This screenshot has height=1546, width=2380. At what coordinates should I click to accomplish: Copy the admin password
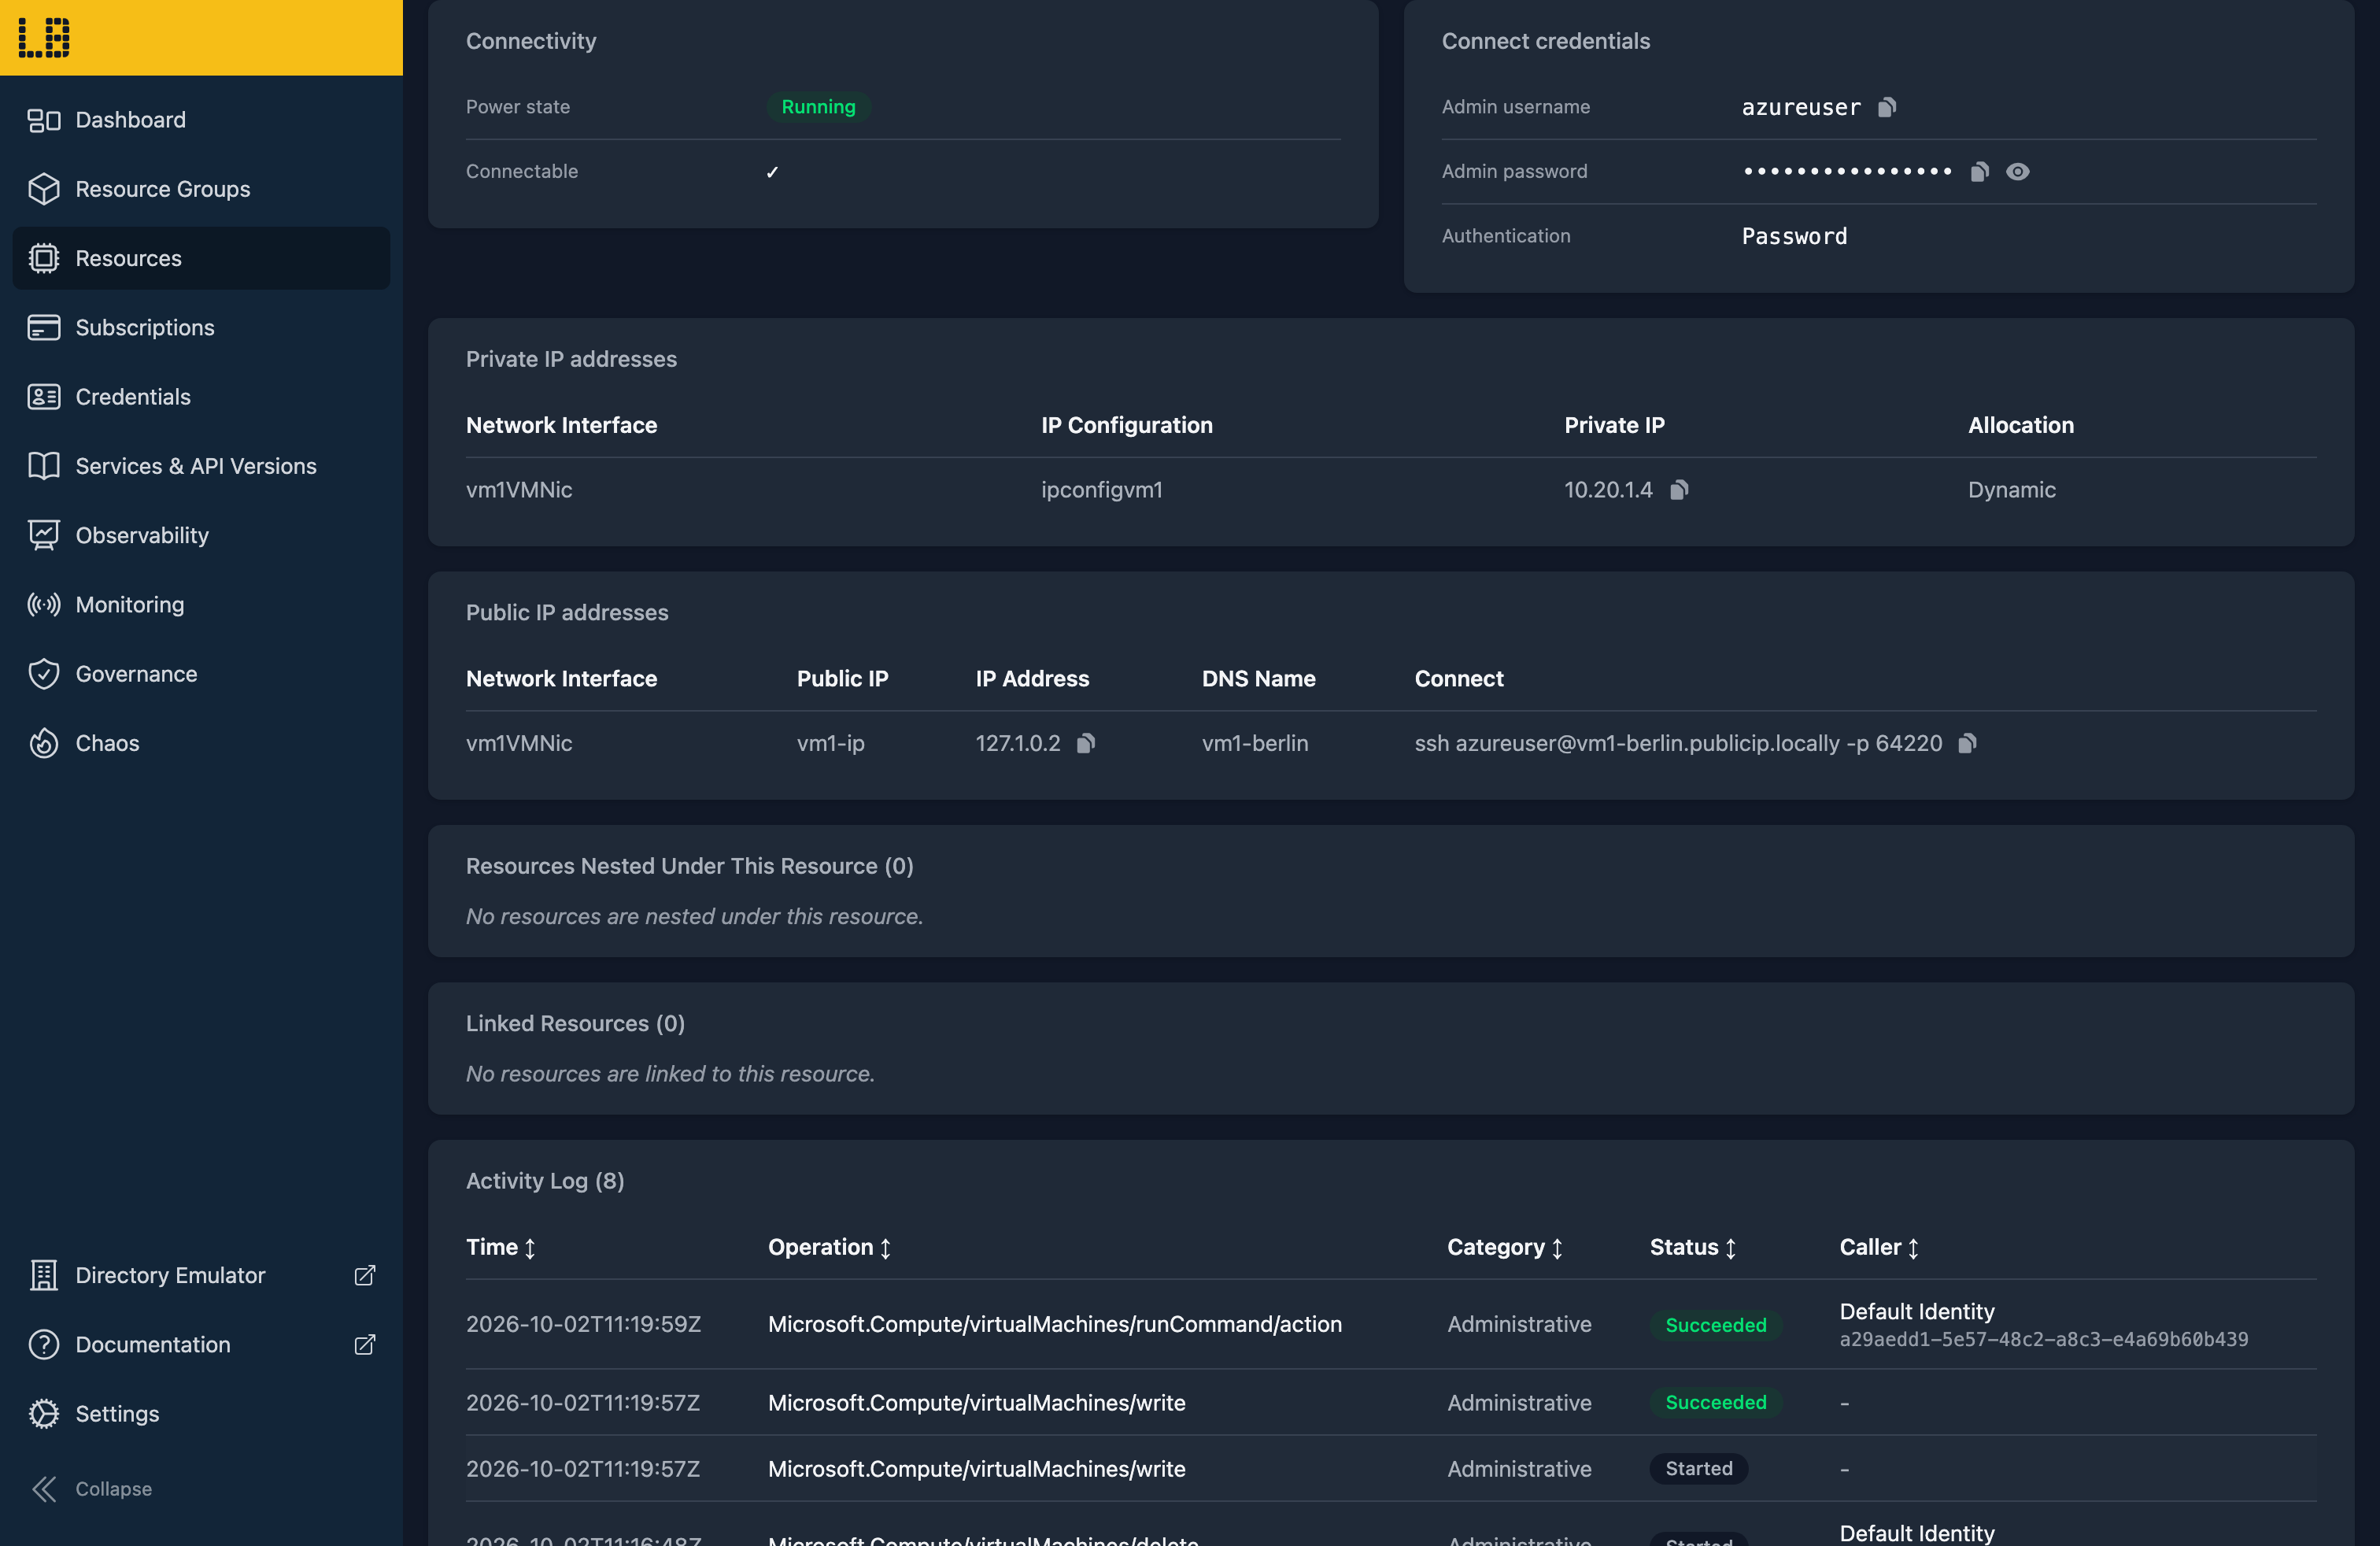coord(1979,172)
